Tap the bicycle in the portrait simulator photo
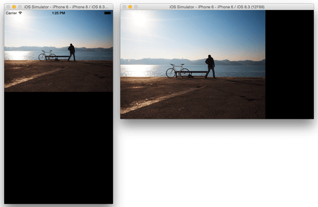 (47, 55)
